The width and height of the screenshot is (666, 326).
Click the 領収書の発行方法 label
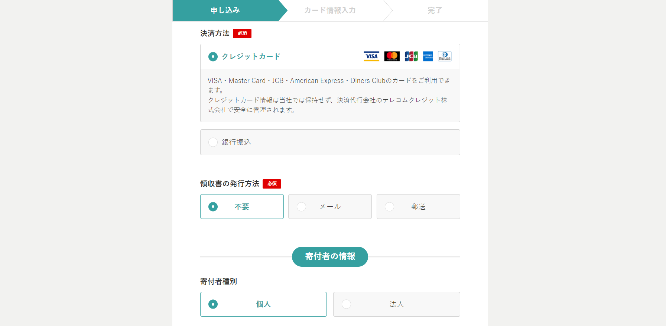point(230,184)
